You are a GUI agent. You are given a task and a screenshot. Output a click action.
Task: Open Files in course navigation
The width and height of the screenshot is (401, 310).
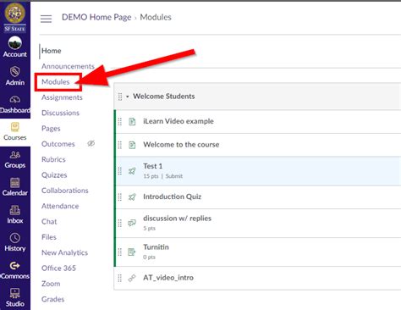point(49,237)
